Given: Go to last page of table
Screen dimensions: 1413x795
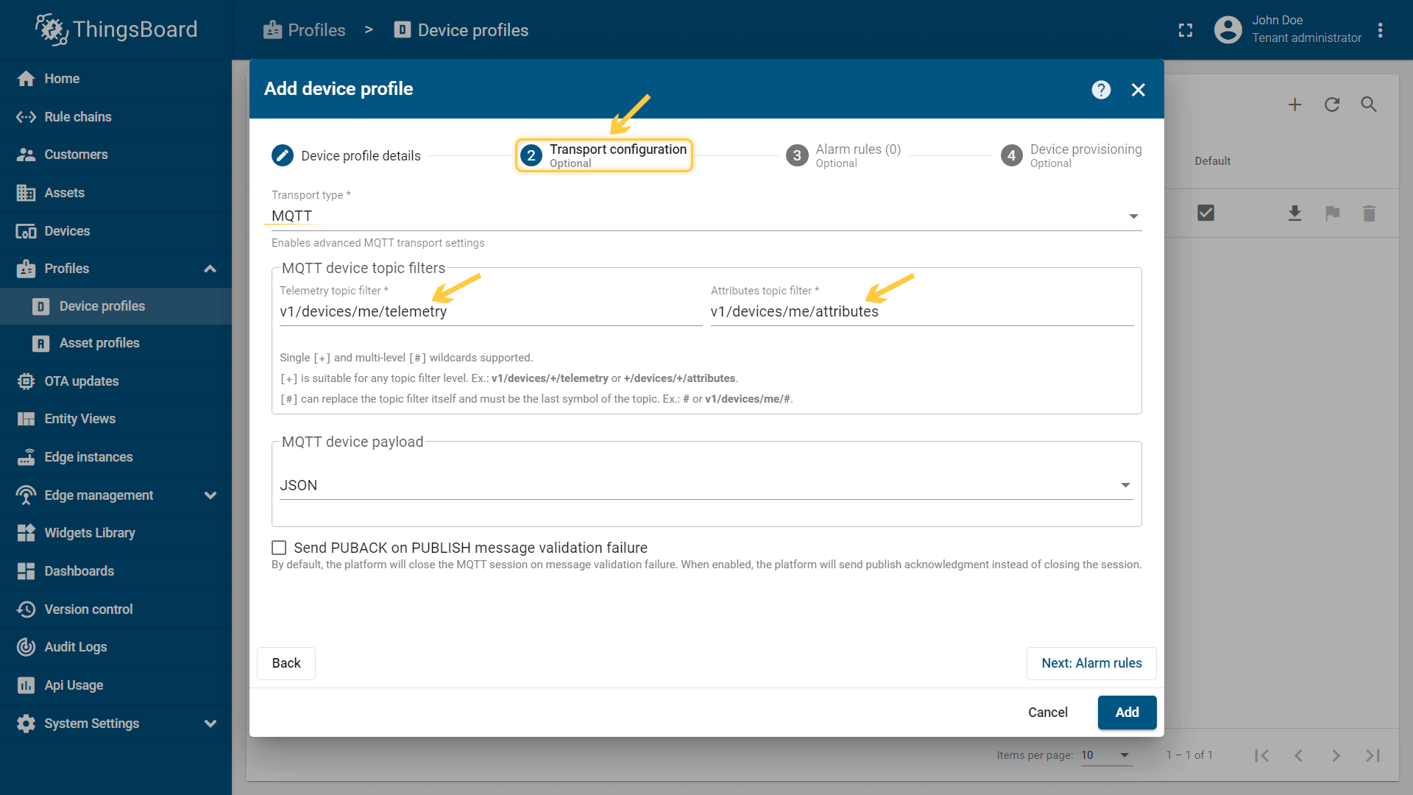Looking at the screenshot, I should pyautogui.click(x=1373, y=755).
